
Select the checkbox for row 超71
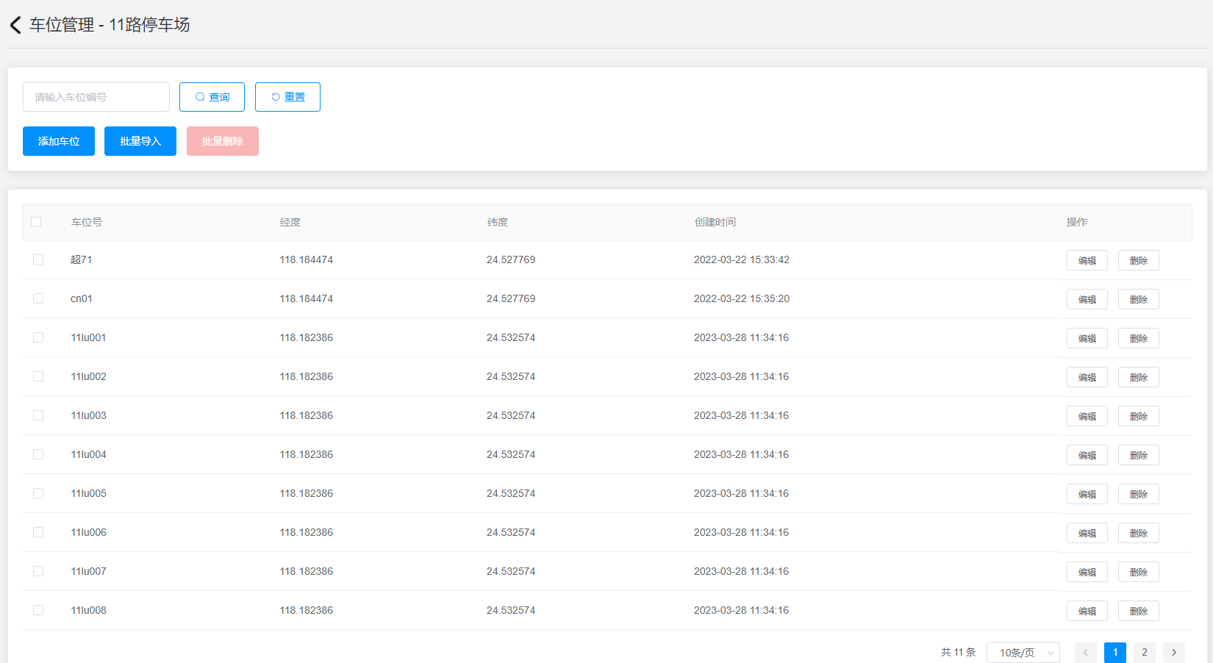tap(38, 259)
